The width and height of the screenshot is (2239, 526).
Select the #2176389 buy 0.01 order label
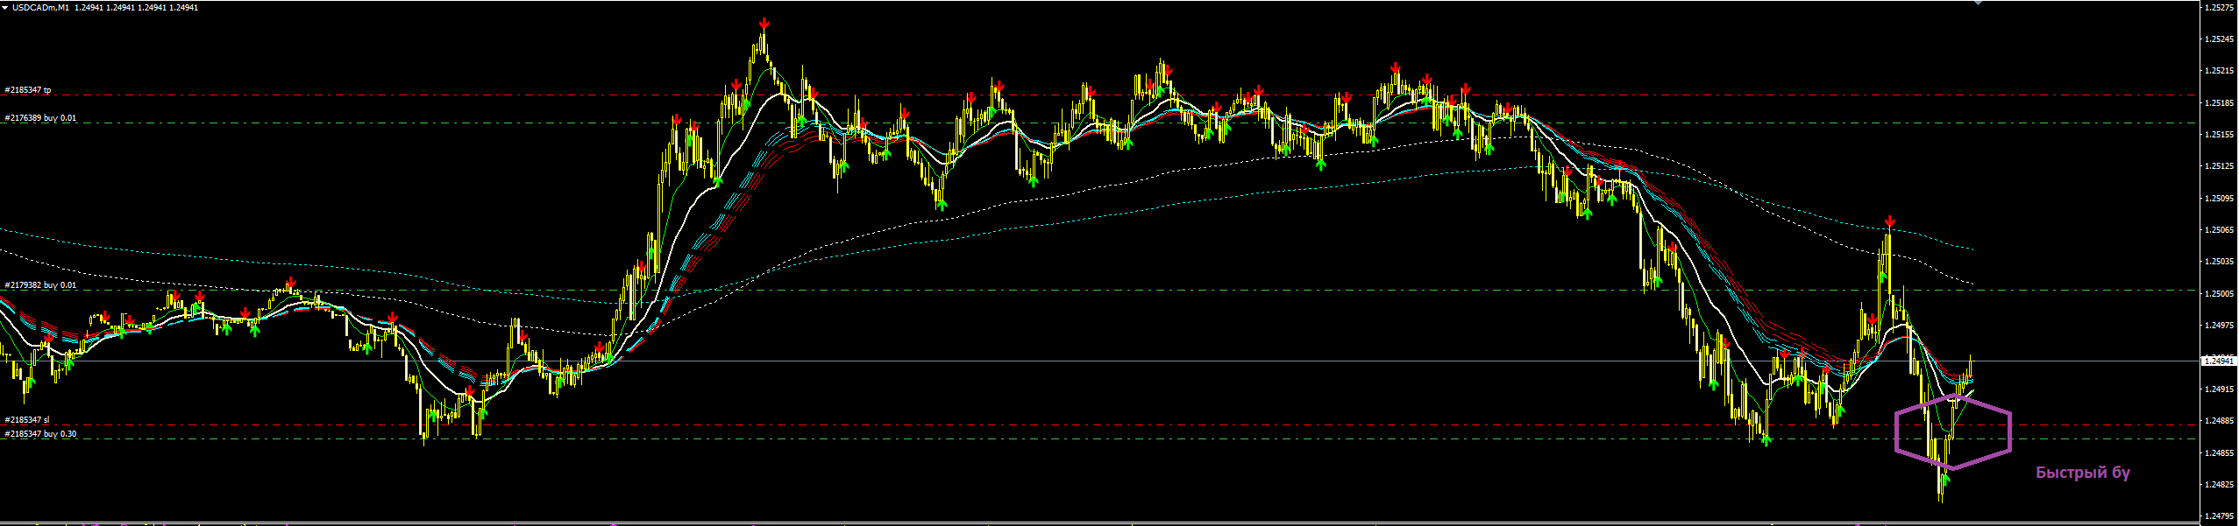click(x=40, y=118)
